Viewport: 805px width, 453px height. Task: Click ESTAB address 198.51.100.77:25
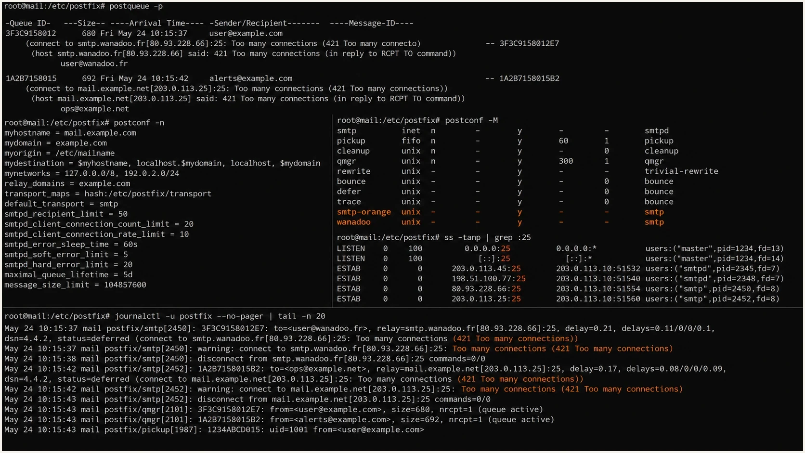pyautogui.click(x=489, y=279)
